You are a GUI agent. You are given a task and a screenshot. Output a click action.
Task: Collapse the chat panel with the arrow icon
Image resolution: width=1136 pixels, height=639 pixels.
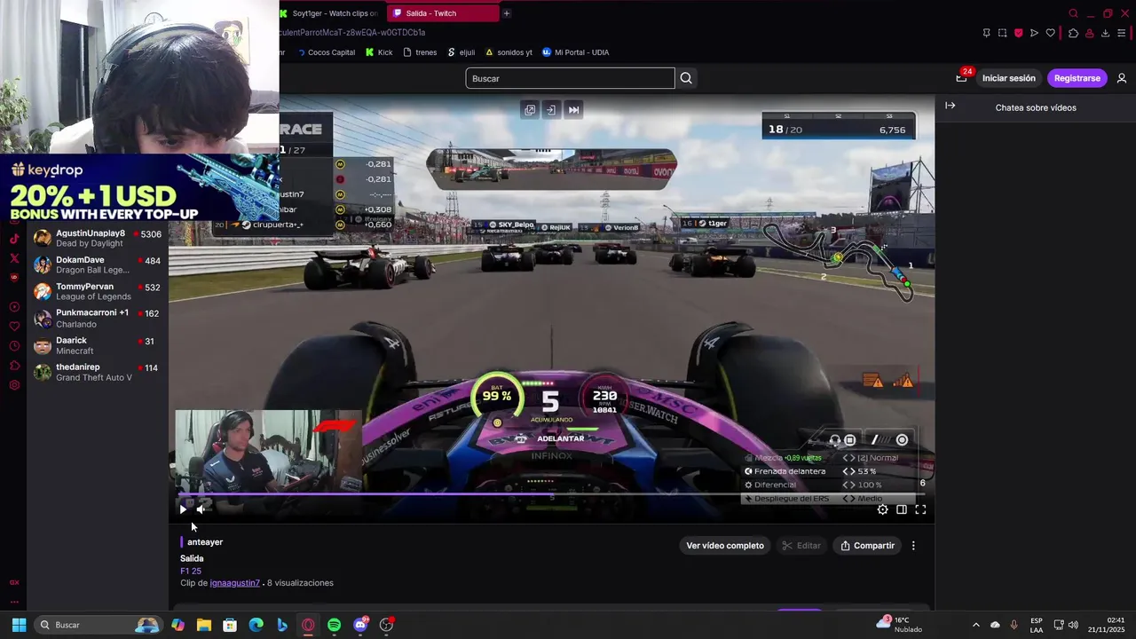coord(950,106)
